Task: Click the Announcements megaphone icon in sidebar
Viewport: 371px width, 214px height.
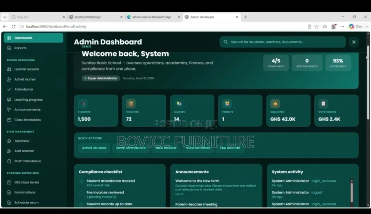Action: pyautogui.click(x=9, y=110)
